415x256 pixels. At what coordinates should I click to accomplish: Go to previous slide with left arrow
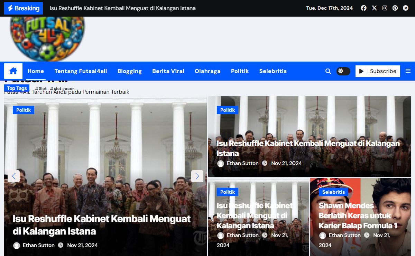coord(13,176)
